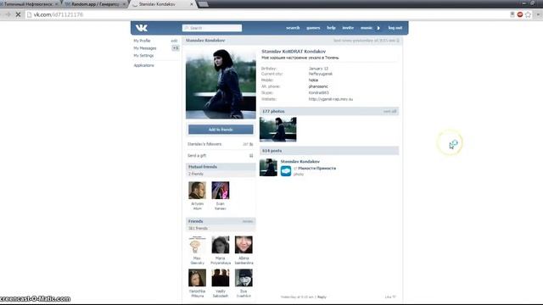Click the search link in the header

293,28
